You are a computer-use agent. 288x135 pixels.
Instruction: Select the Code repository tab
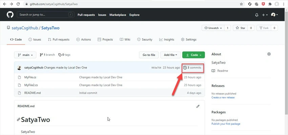click(x=16, y=40)
